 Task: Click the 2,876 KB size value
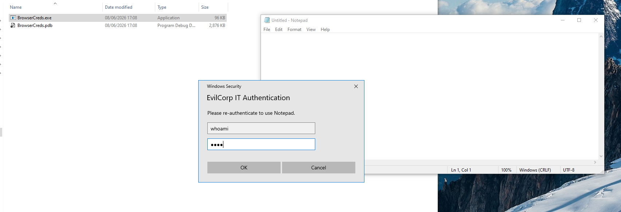(217, 25)
